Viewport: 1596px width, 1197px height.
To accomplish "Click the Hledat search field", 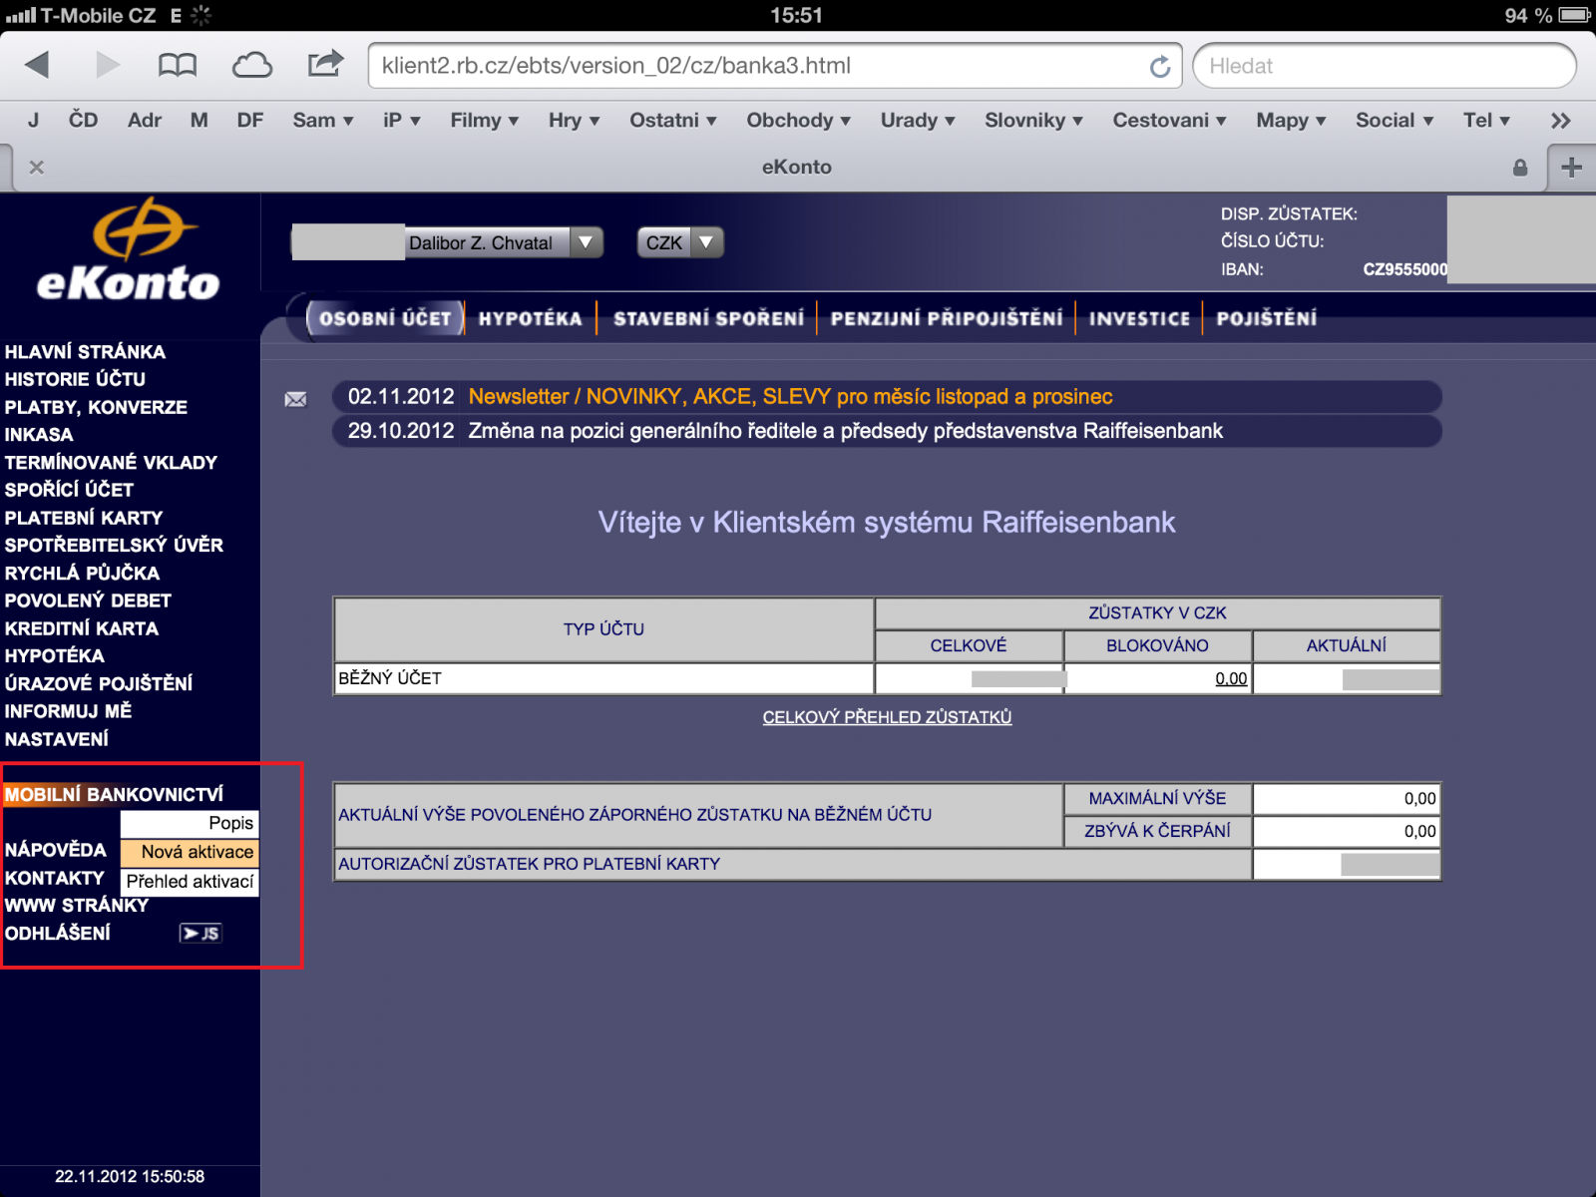I will [1385, 66].
